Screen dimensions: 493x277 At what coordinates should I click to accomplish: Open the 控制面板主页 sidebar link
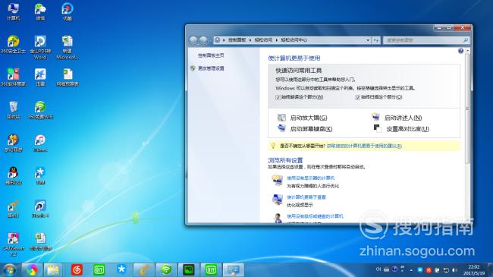point(211,55)
